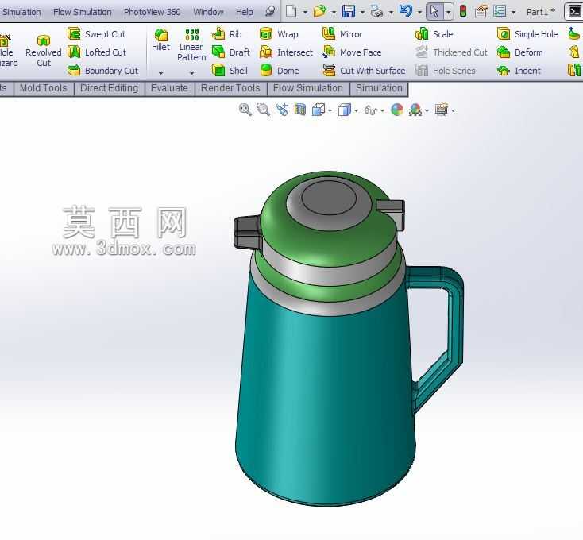The height and width of the screenshot is (540, 583).
Task: Open the PhotoView 360 menu
Action: pyautogui.click(x=152, y=12)
